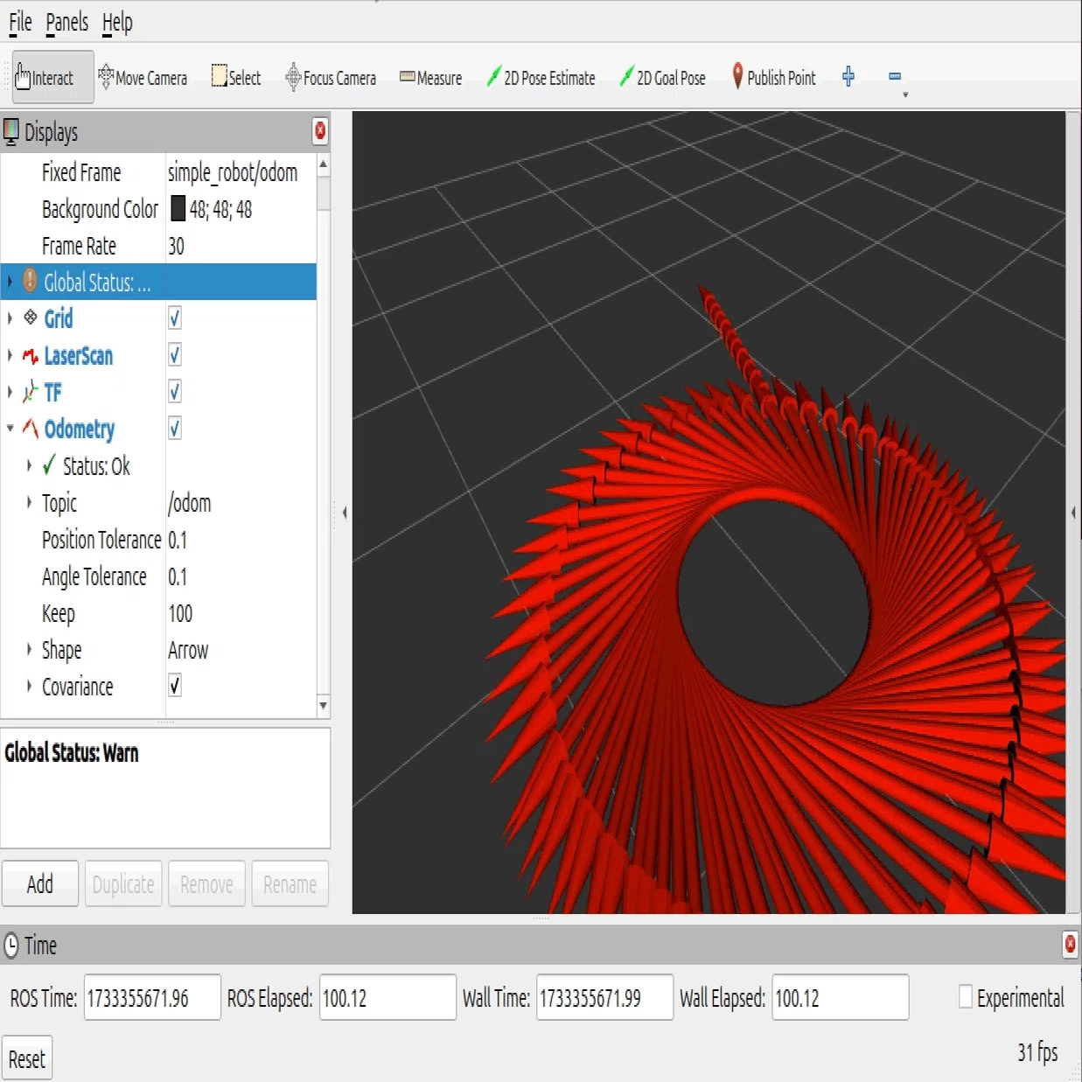Open the Help menu
The width and height of the screenshot is (1082, 1082).
(x=117, y=22)
